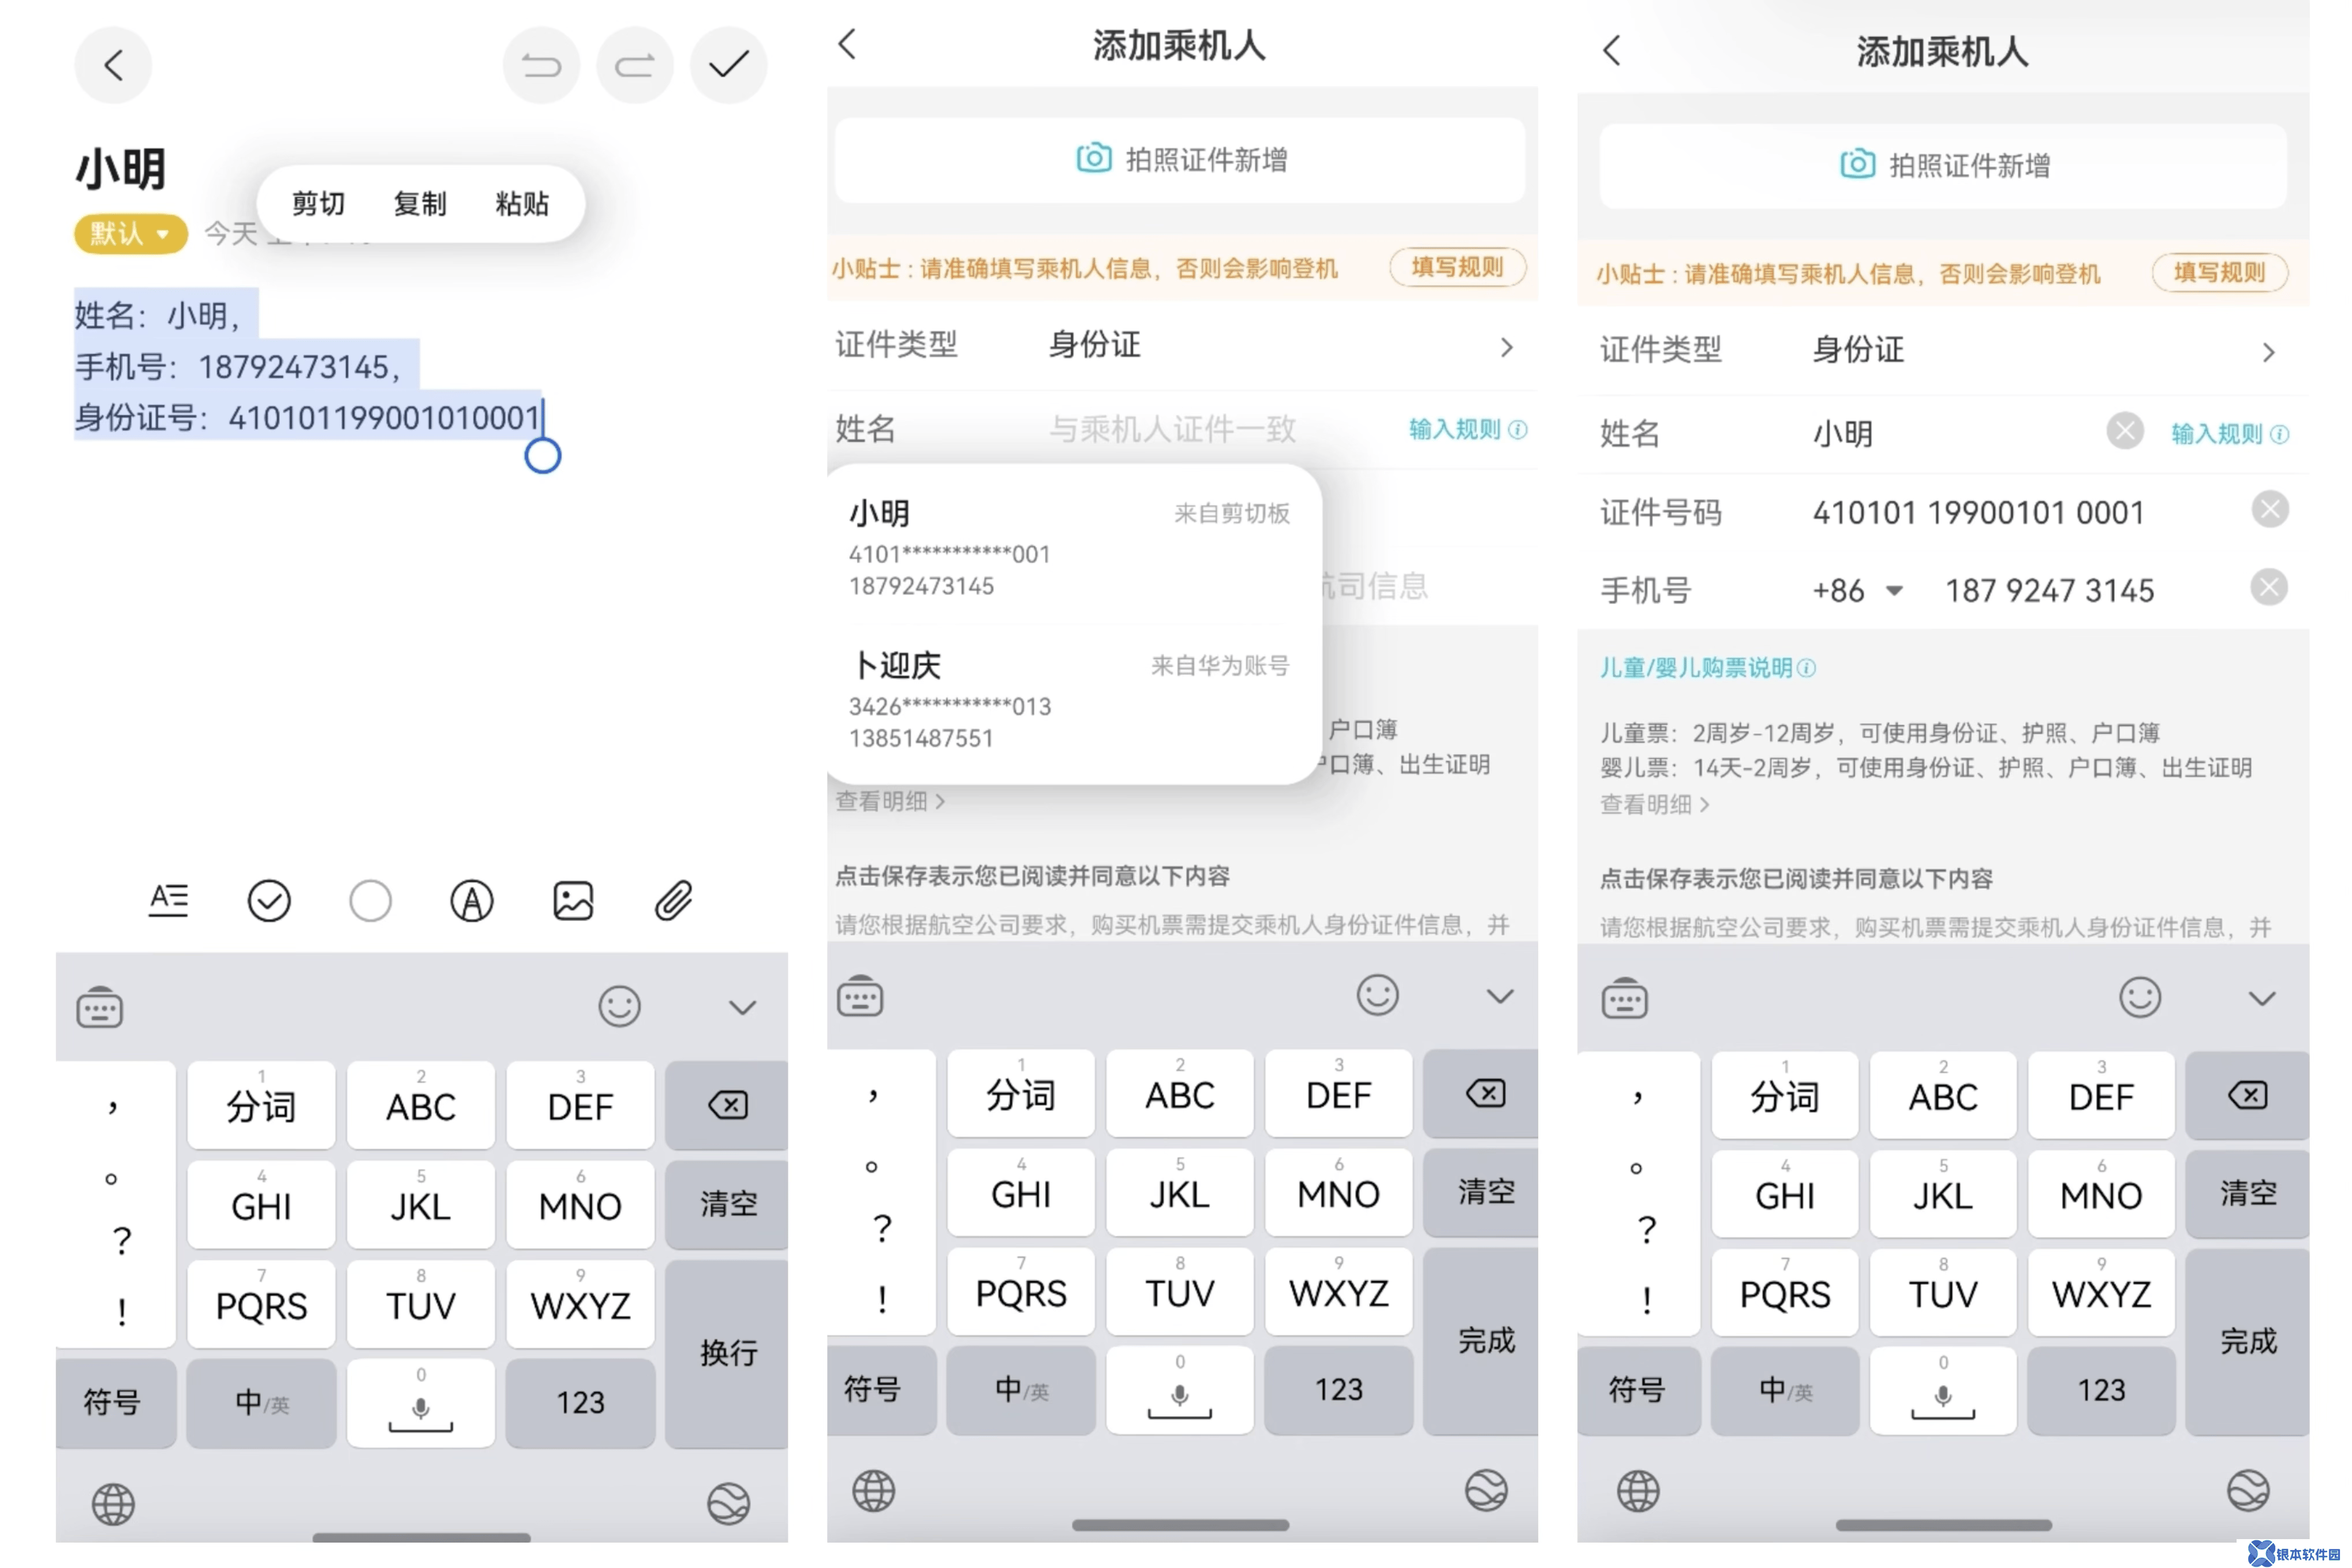Go back from right 添加乘机人 screen
The height and width of the screenshot is (1568, 2352).
point(1612,50)
